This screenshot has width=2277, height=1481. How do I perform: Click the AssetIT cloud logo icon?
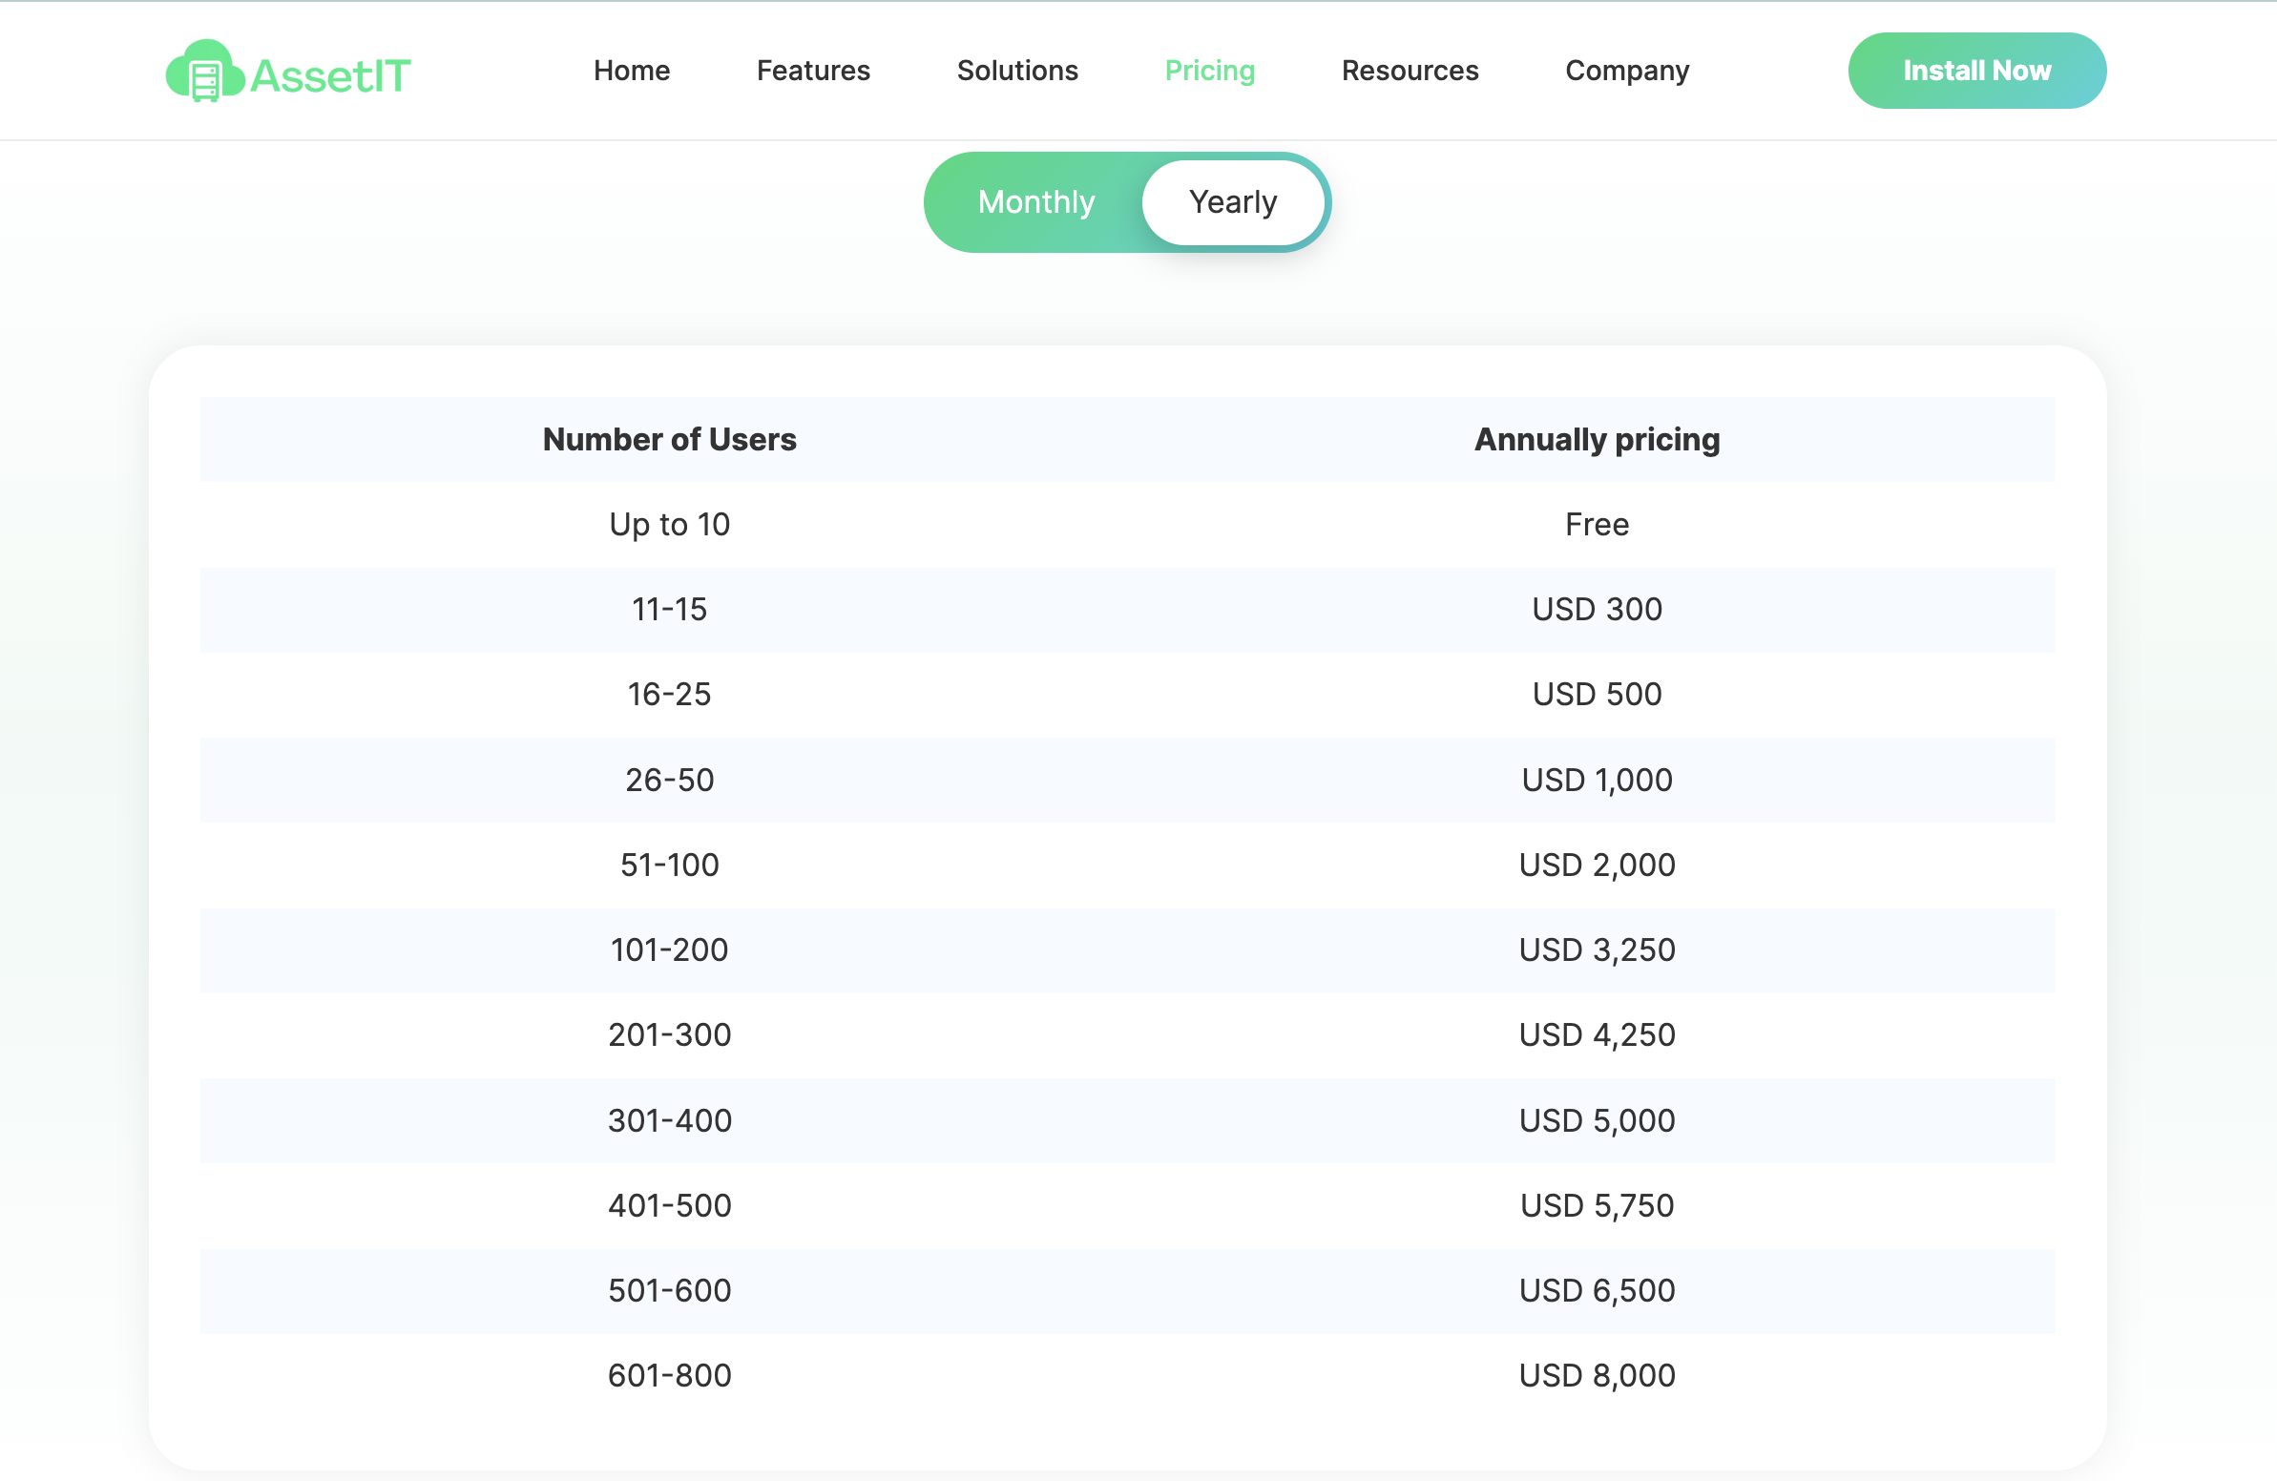pyautogui.click(x=204, y=72)
